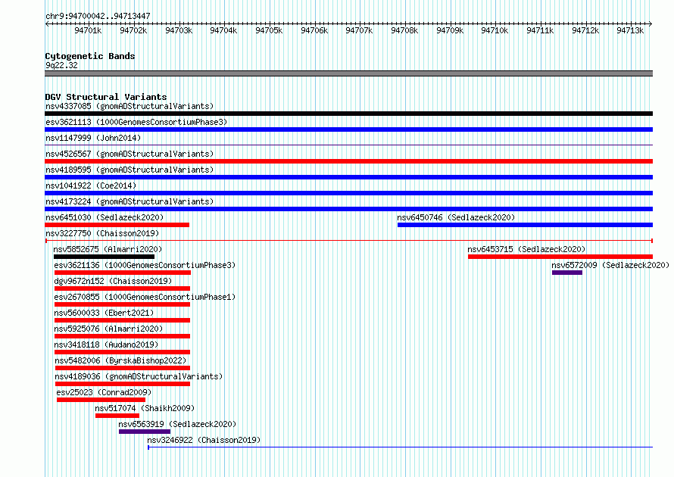The image size is (674, 477).
Task: Select the black nsv5852675 variant bar
Action: pyautogui.click(x=104, y=257)
